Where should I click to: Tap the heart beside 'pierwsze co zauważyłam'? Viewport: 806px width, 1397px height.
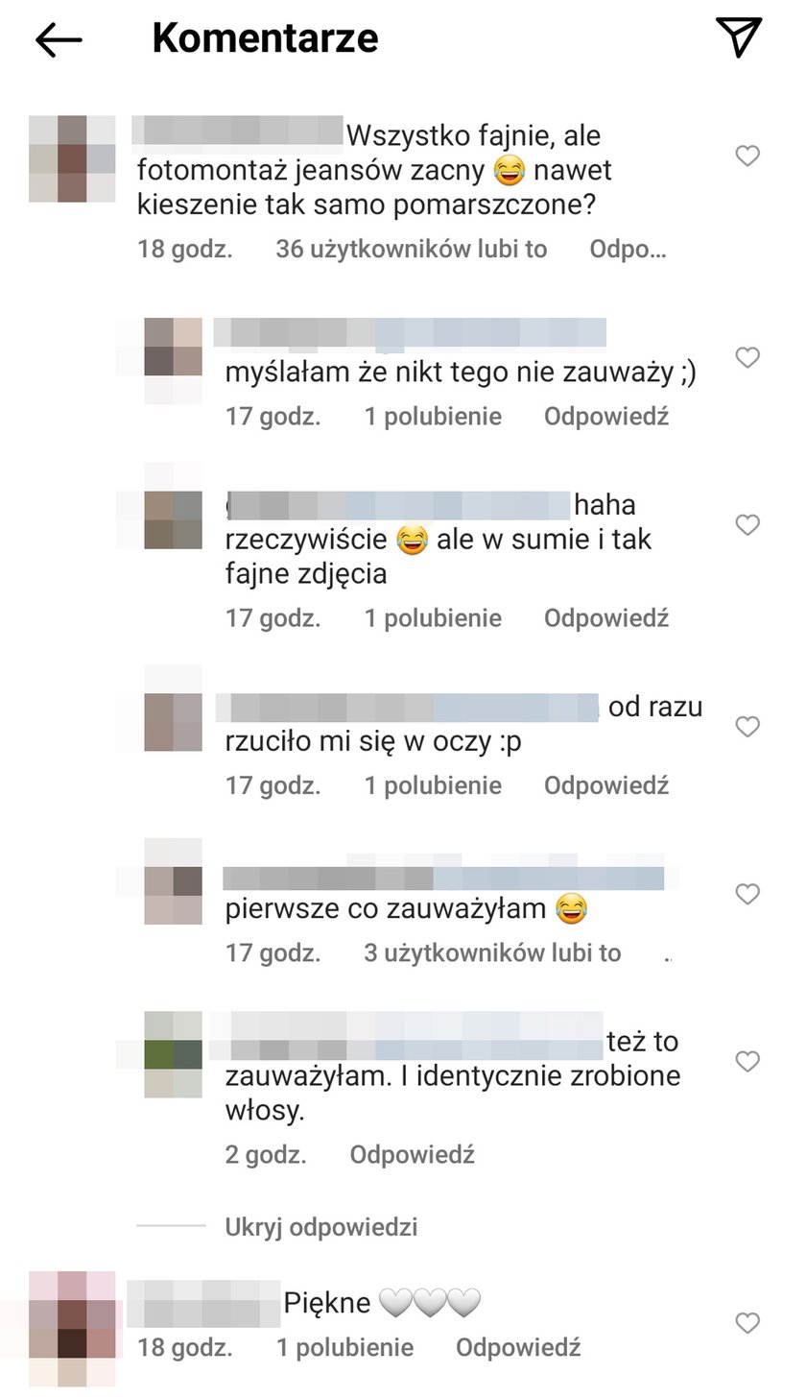coord(747,894)
